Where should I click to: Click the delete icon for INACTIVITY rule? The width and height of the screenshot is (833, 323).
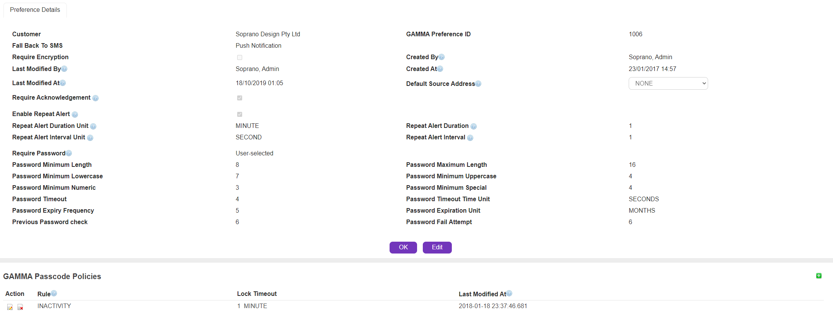coord(21,307)
